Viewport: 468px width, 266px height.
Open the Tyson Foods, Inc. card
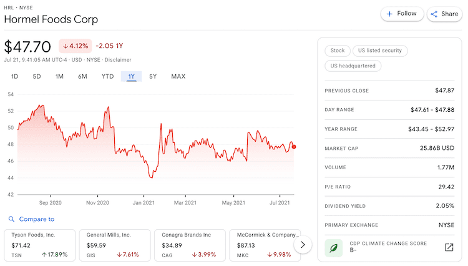[40, 245]
